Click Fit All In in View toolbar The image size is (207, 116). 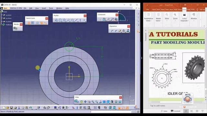(x=82, y=102)
